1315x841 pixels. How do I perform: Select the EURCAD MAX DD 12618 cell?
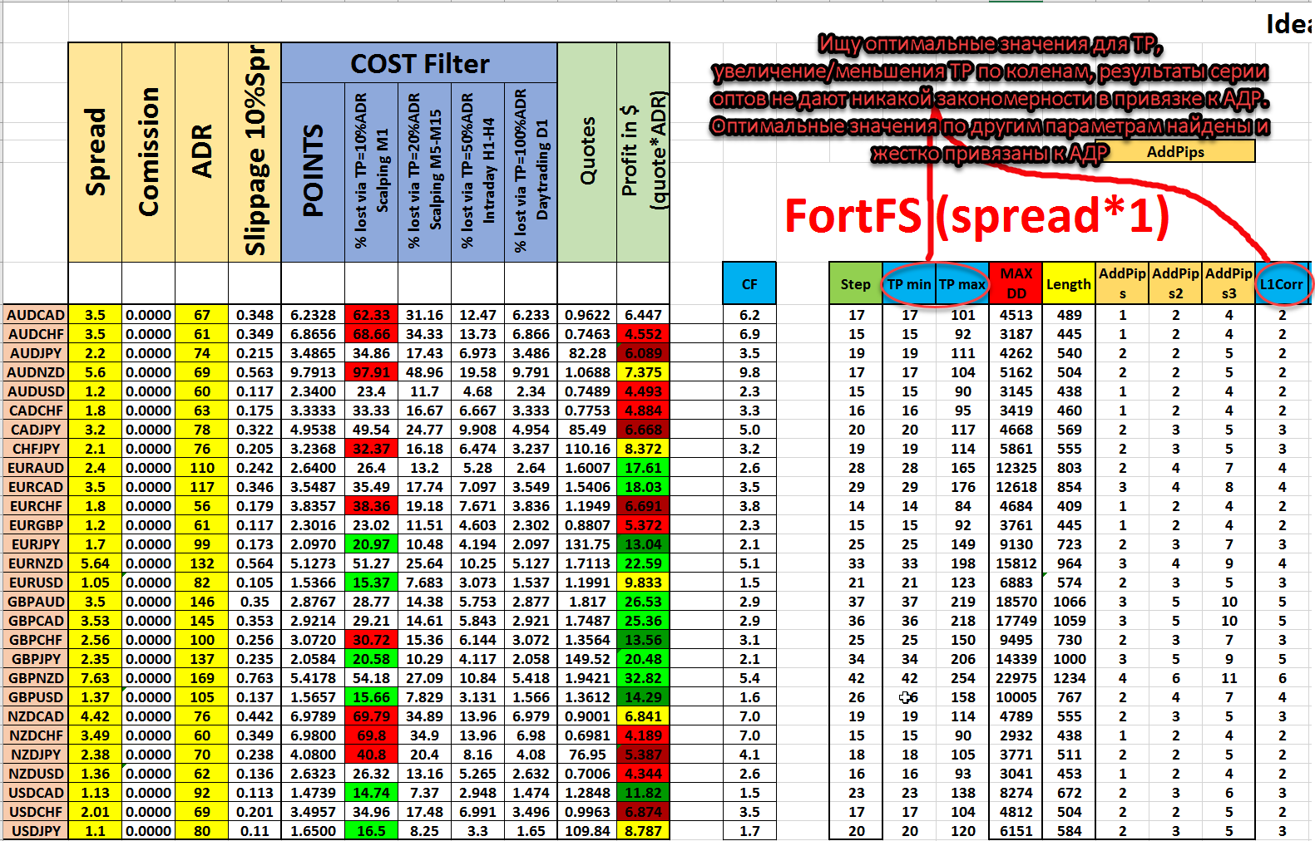[1016, 487]
